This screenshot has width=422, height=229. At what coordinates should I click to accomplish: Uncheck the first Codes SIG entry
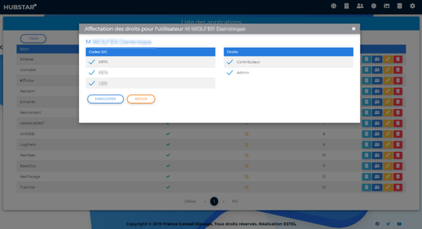coord(92,62)
